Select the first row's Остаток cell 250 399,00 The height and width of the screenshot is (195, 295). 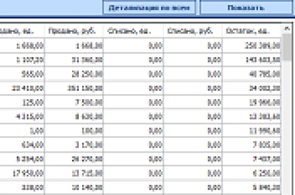(x=252, y=46)
